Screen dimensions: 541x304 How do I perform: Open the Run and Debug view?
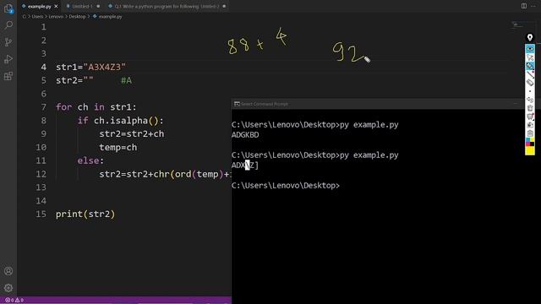8,59
